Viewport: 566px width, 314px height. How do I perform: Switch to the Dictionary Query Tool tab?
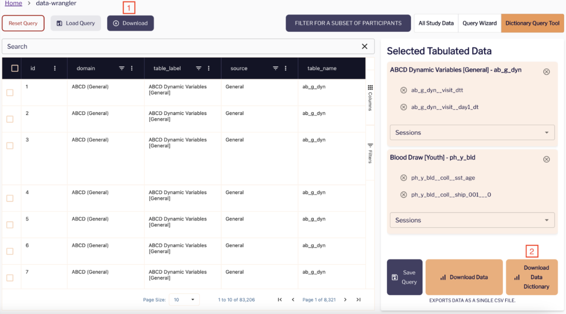click(532, 23)
